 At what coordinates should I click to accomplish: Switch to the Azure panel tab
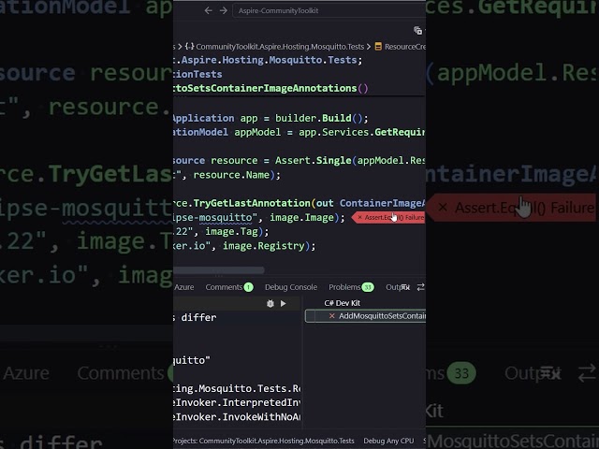[x=183, y=287]
